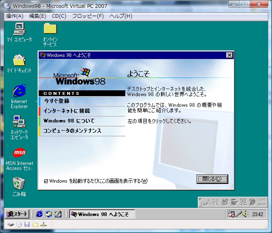Click the Task Scheduler tray icon
The image size is (272, 233).
point(232,214)
